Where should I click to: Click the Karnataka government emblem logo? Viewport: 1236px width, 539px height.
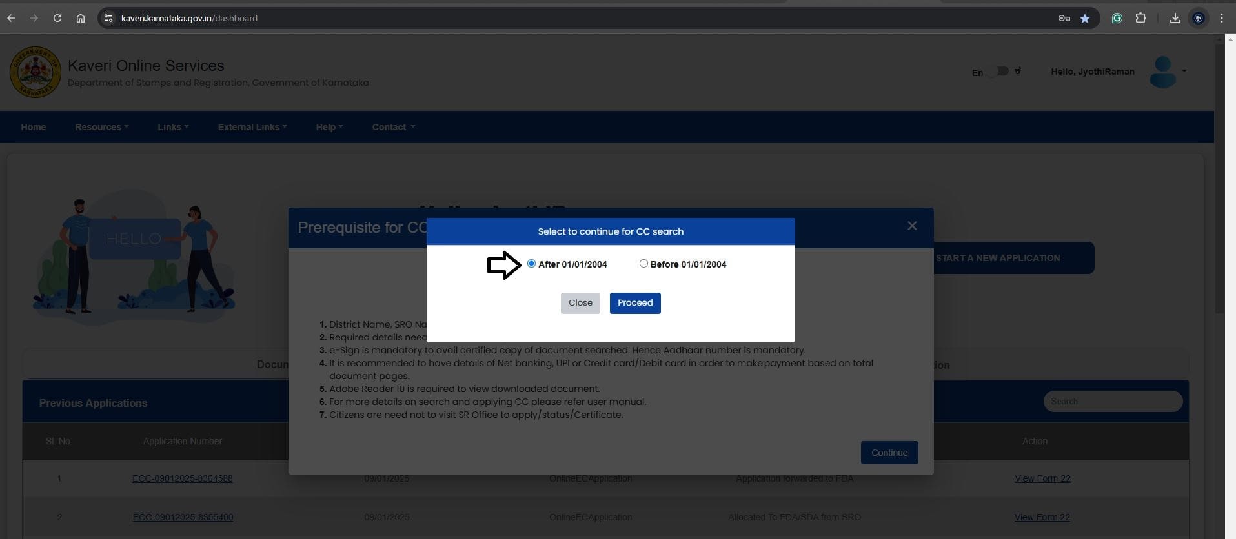pyautogui.click(x=35, y=72)
